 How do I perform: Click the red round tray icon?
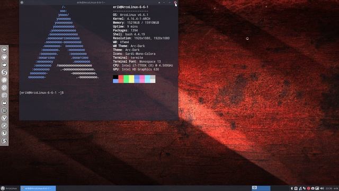point(308,188)
